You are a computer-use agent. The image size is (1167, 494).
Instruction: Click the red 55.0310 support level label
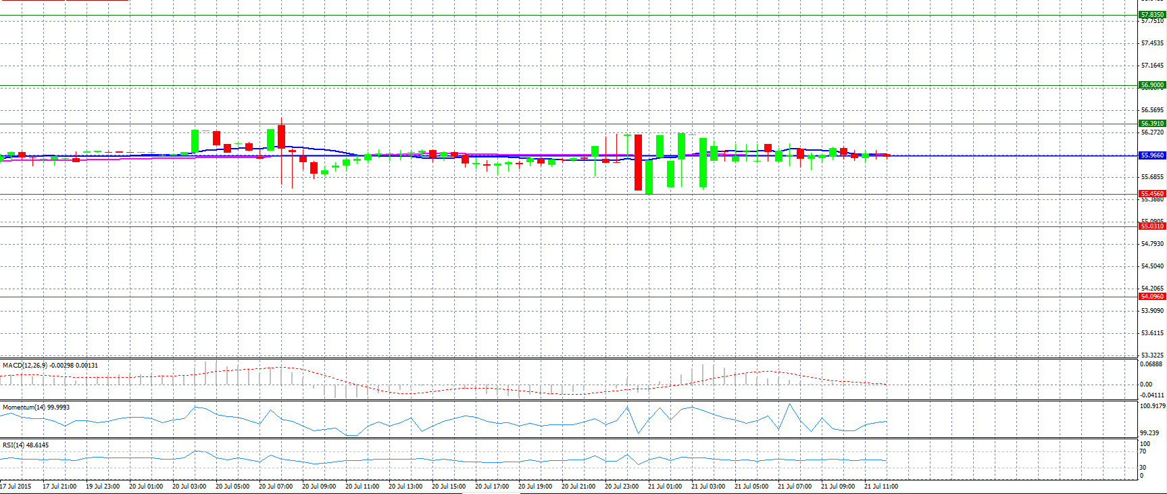coord(1152,226)
